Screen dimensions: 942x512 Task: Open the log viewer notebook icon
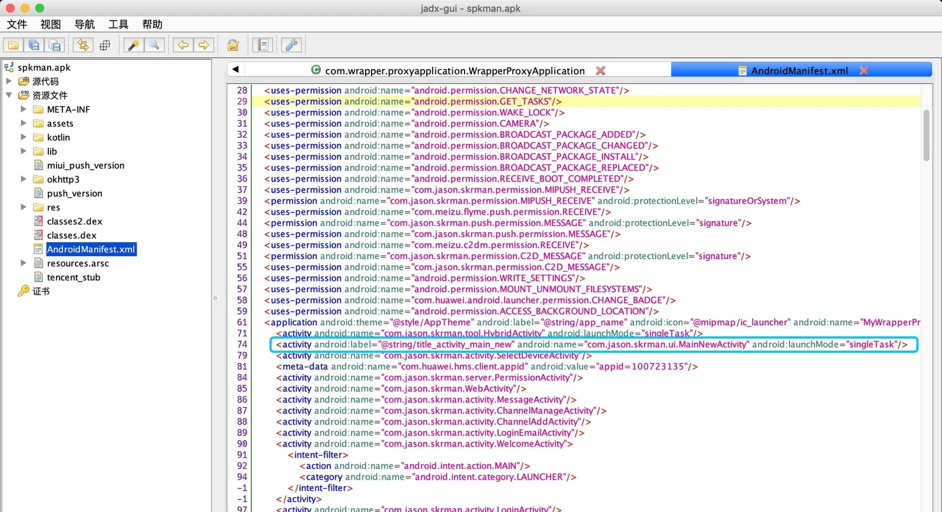coord(263,45)
